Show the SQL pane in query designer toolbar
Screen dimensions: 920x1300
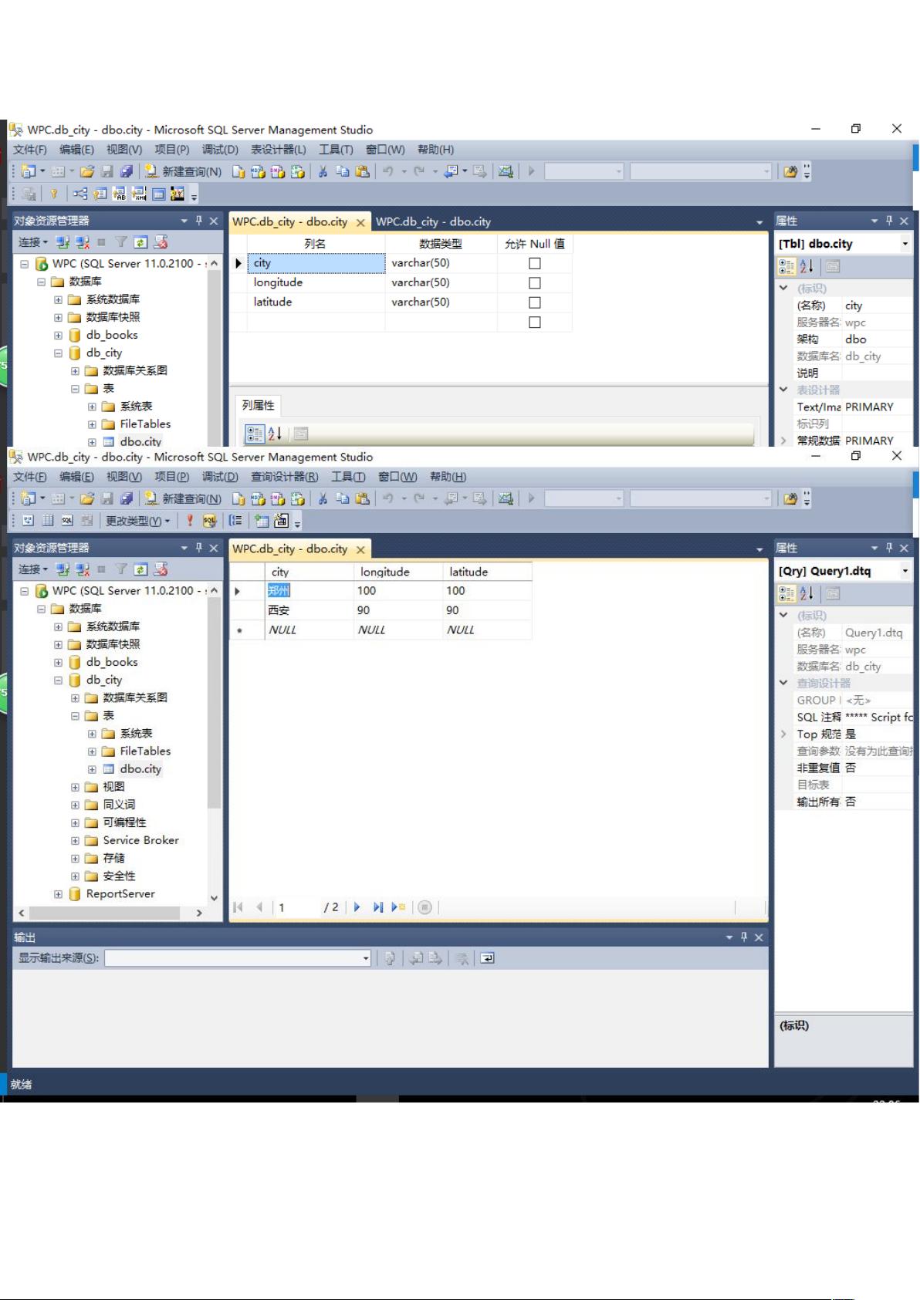(x=67, y=521)
